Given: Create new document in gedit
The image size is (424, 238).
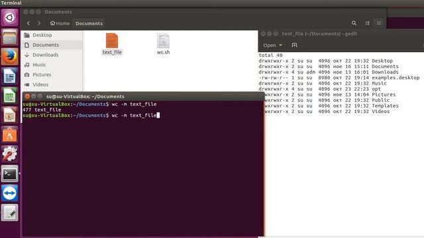Looking at the screenshot, I should click(294, 46).
